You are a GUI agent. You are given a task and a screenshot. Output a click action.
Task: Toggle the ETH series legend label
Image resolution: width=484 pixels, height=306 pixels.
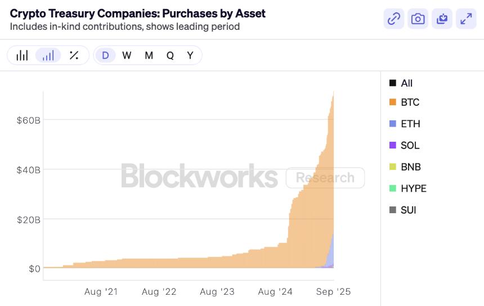point(410,124)
